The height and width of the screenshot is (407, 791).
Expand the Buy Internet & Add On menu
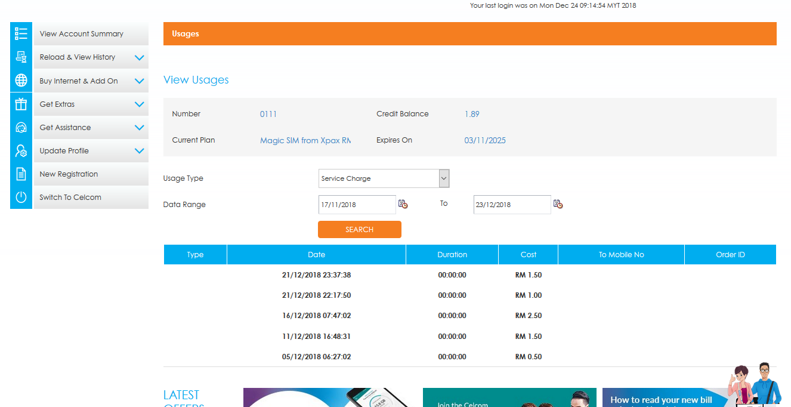click(139, 81)
